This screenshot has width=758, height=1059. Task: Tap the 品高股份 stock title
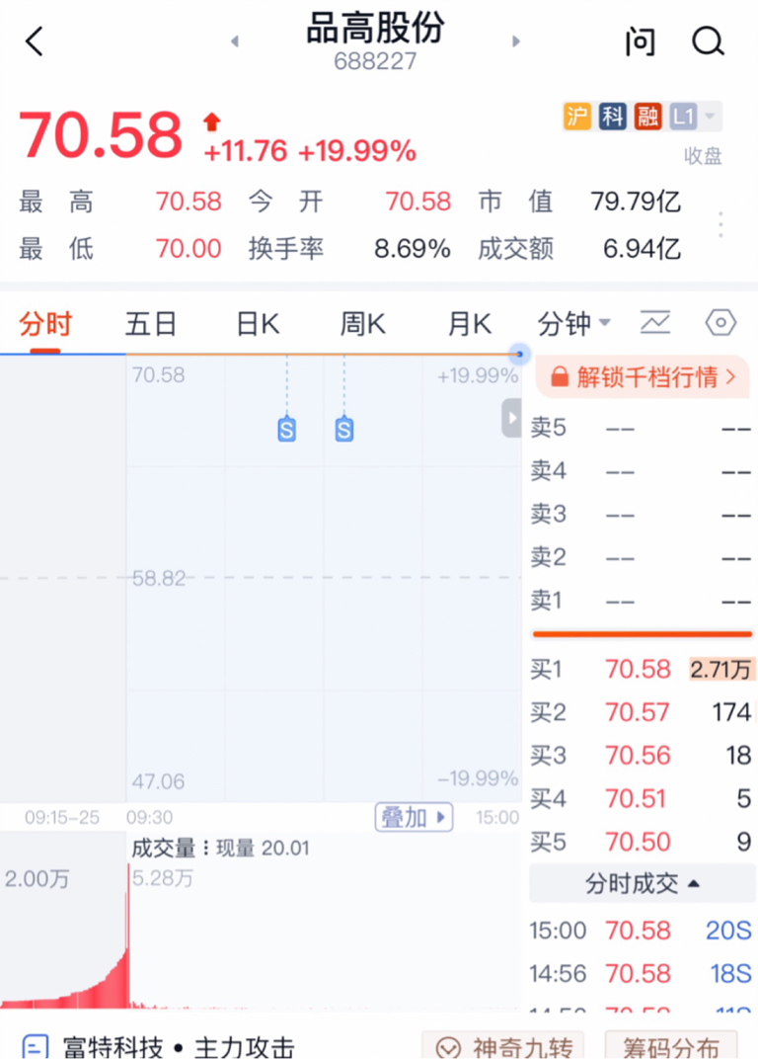coord(375,29)
